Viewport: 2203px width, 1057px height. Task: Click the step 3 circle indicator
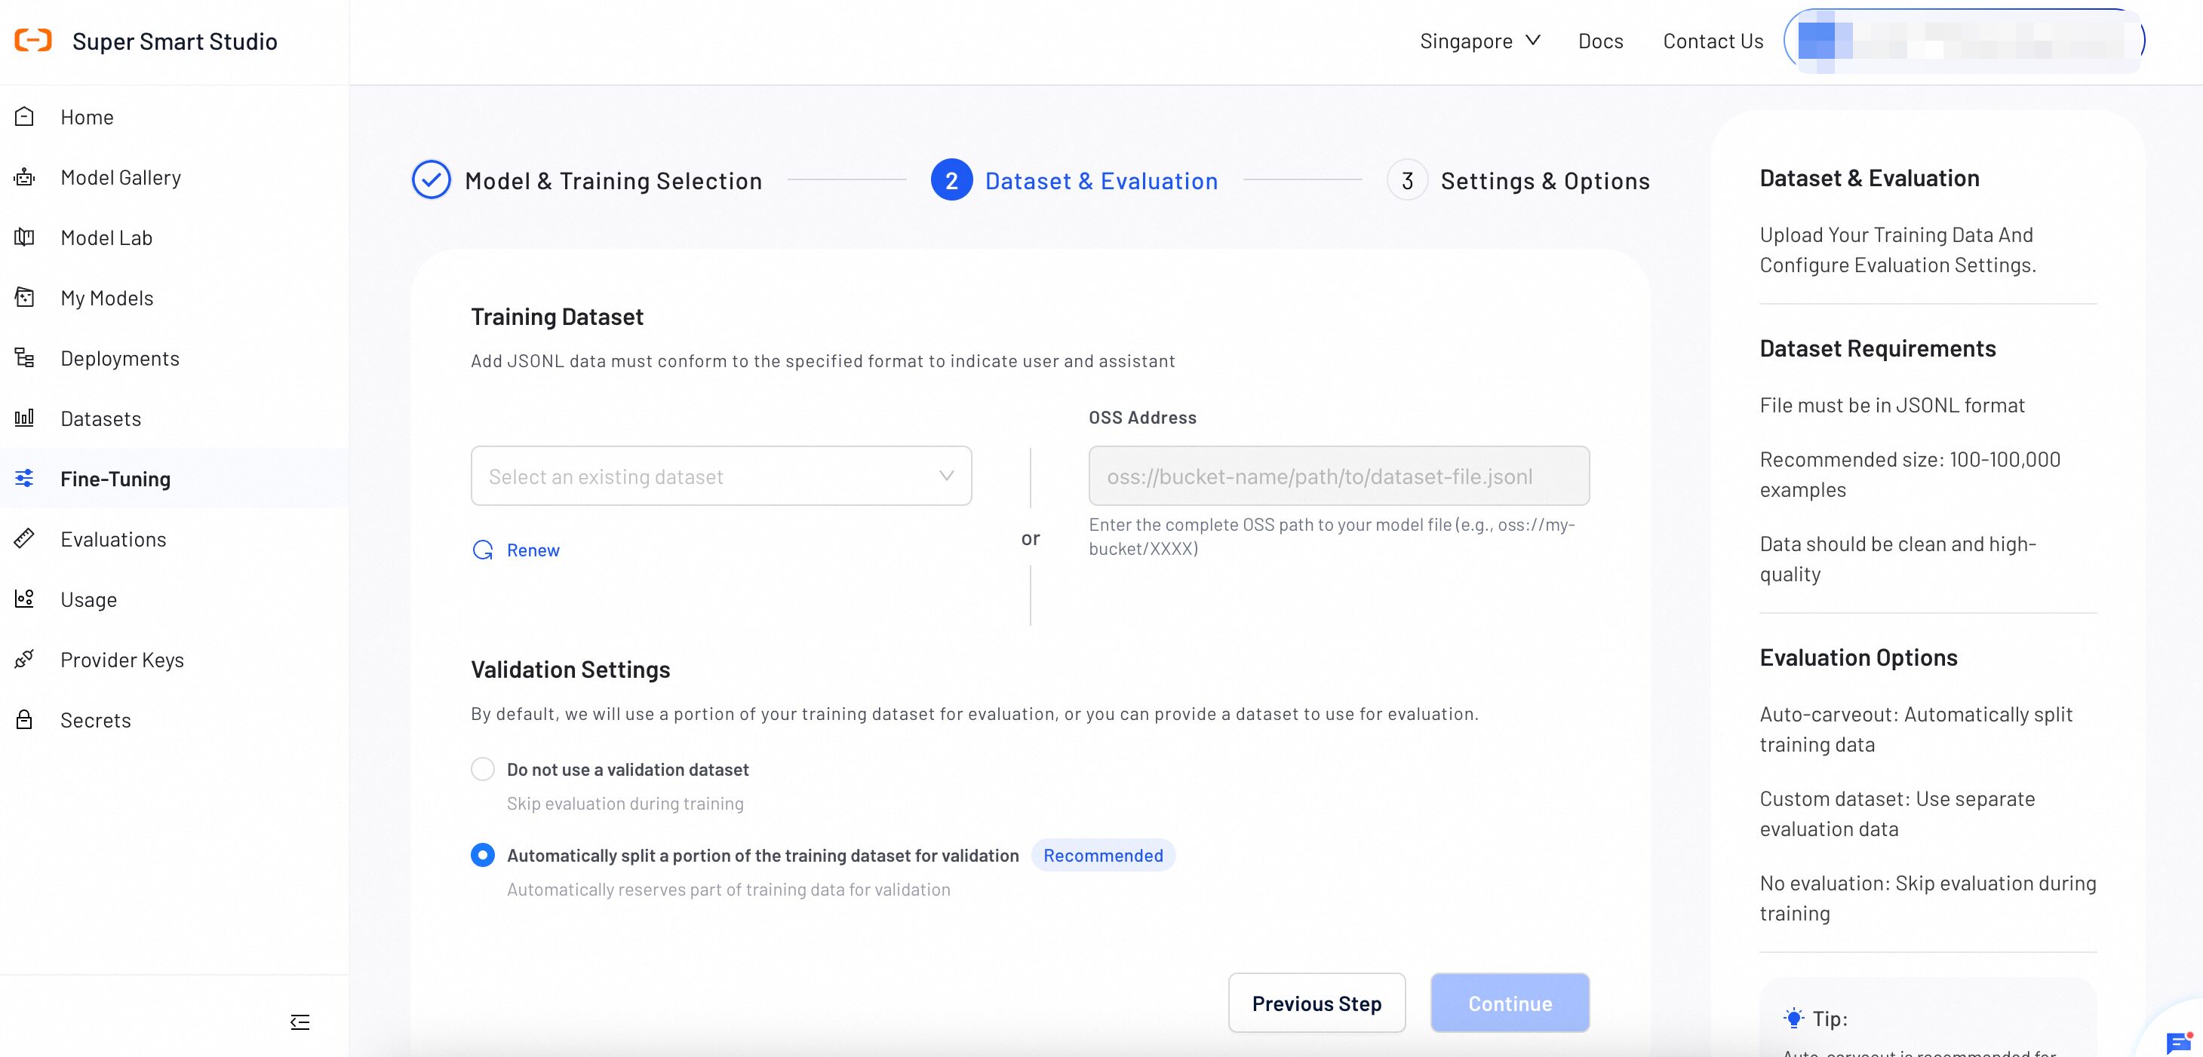1408,180
